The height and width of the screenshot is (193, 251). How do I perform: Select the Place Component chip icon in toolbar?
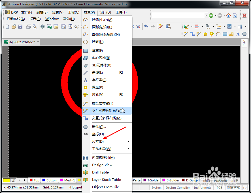tap(244, 34)
